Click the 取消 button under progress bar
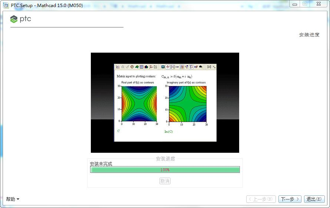330x208 pixels. pyautogui.click(x=165, y=181)
